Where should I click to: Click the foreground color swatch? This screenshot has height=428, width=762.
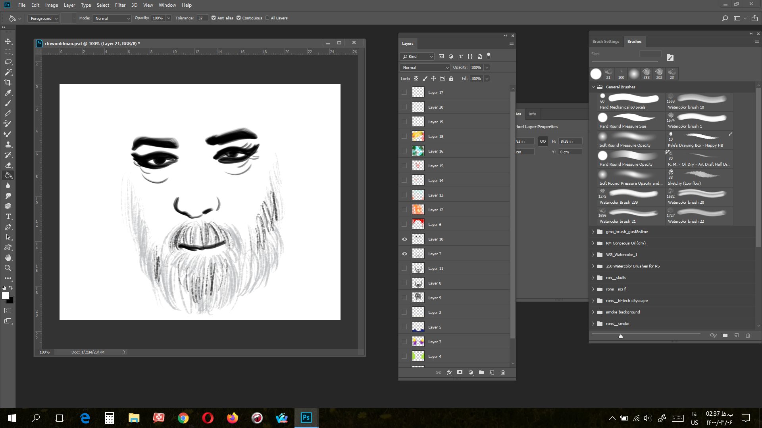6,296
